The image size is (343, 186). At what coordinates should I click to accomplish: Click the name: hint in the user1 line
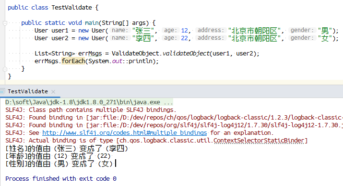point(120,30)
